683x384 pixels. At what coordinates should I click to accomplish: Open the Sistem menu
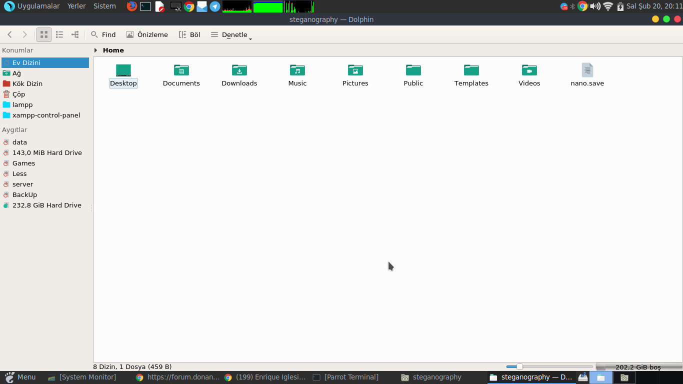pyautogui.click(x=104, y=6)
